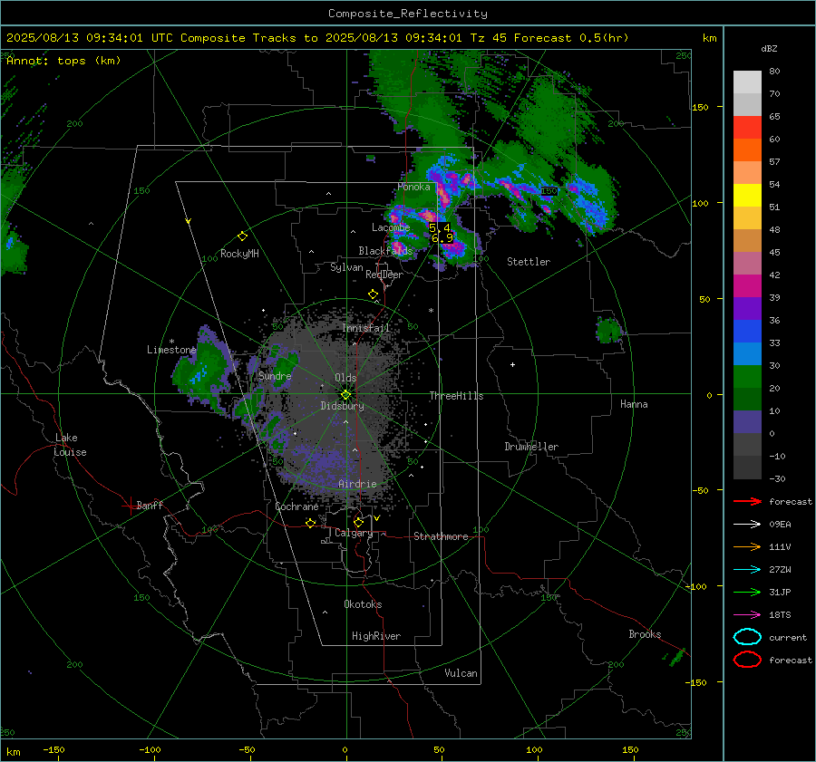Click the Airdrie city label
The width and height of the screenshot is (816, 762).
[357, 484]
